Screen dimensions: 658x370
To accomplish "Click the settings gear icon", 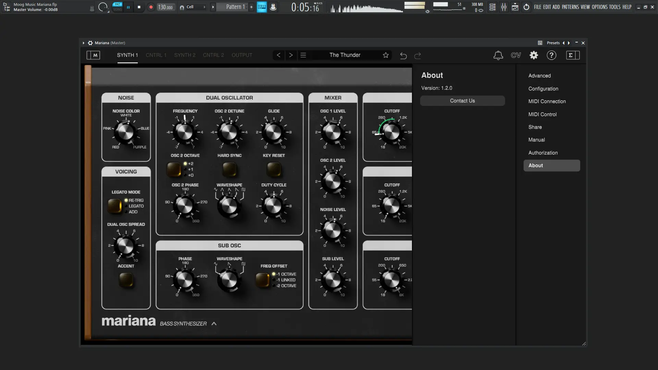I will 534,55.
